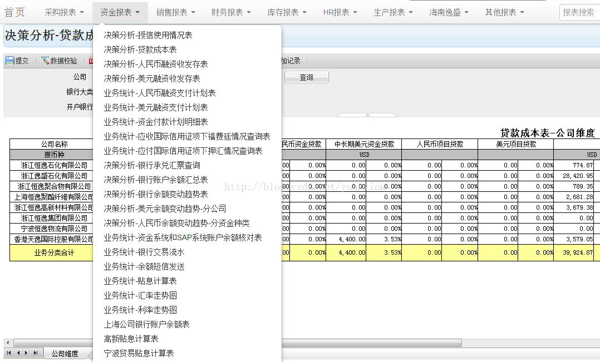Select 决策分析-授信使用情况表 from menu
Screen dimensions: 600x362
click(x=148, y=35)
